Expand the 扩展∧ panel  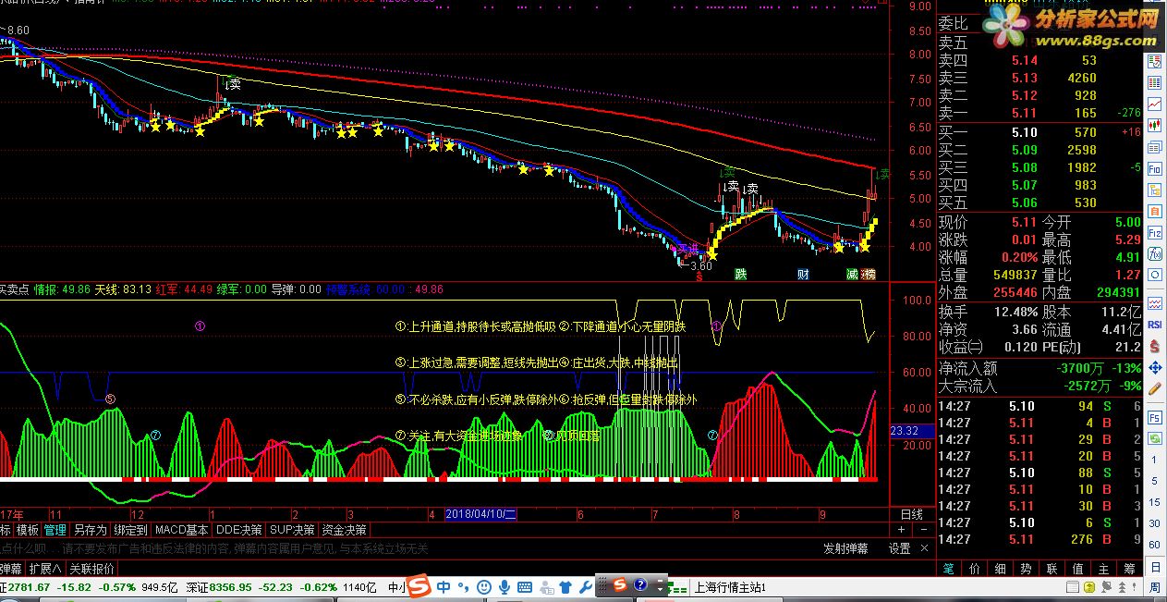(x=44, y=568)
